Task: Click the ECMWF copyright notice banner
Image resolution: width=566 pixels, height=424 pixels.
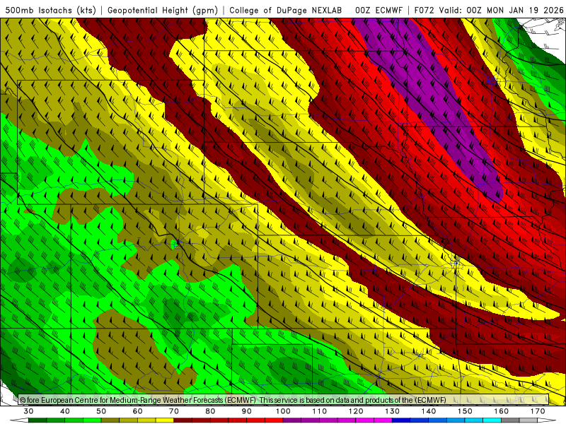Action: (x=284, y=400)
